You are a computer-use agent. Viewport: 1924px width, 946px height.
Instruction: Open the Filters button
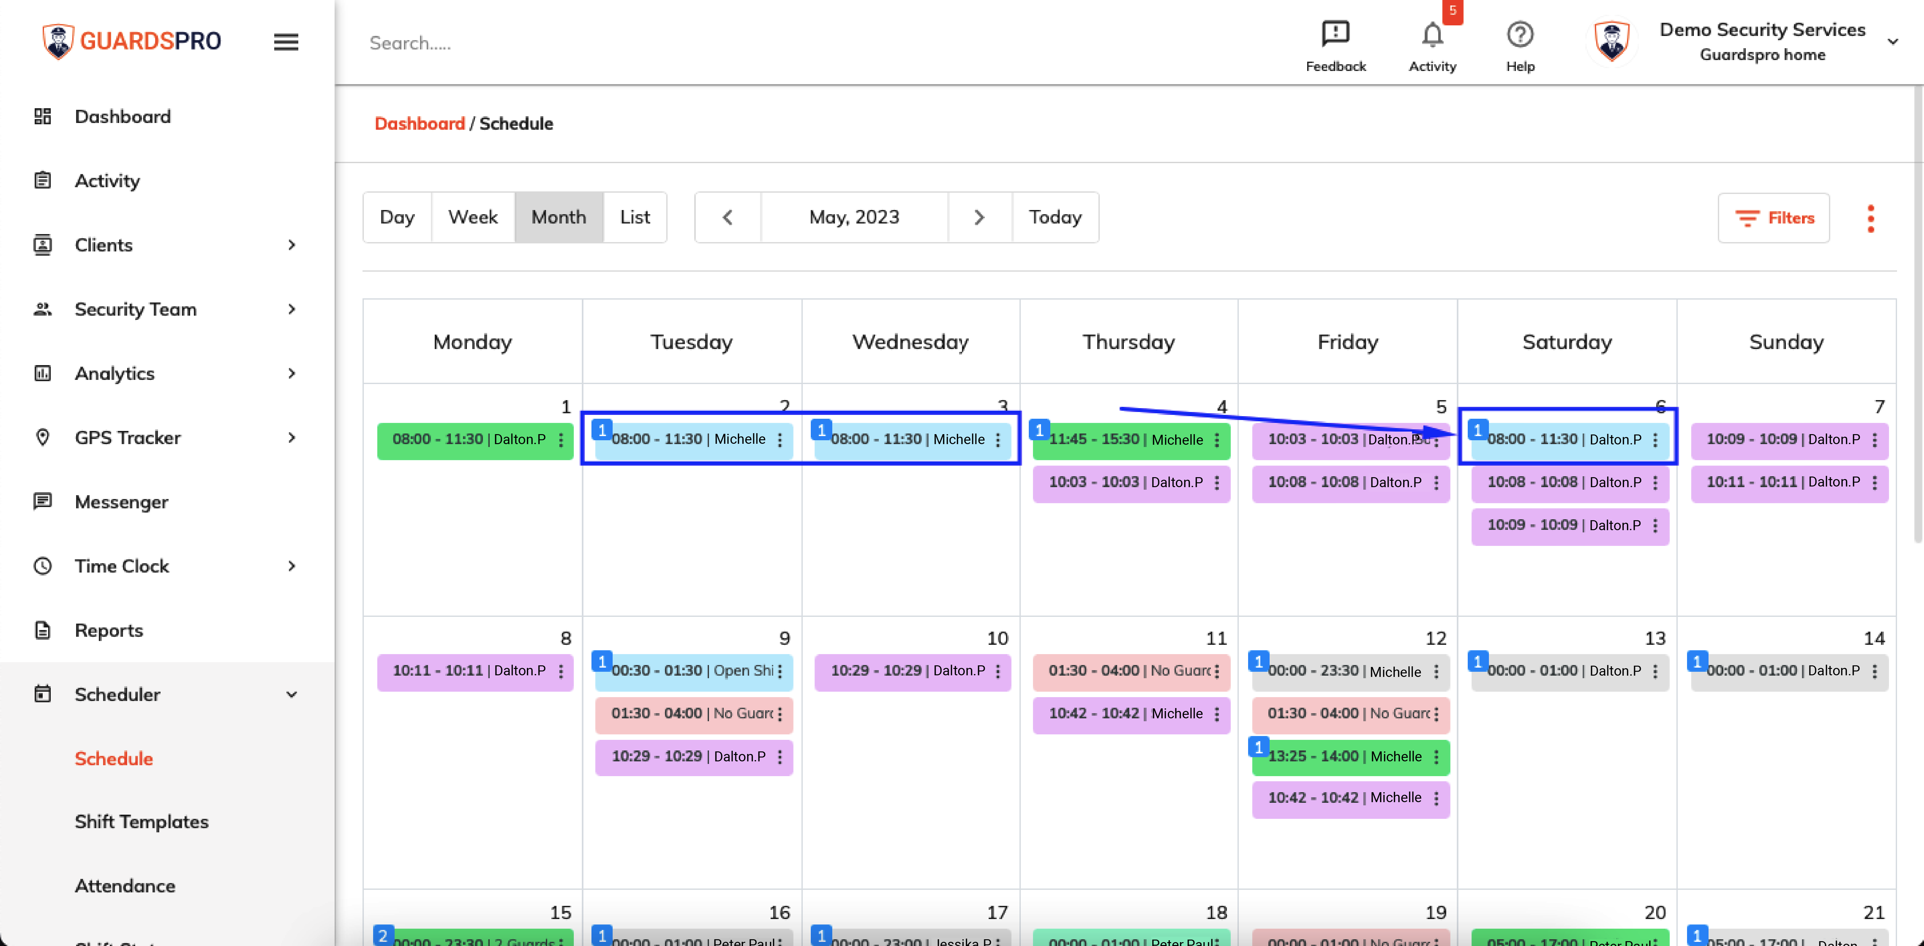pos(1773,218)
